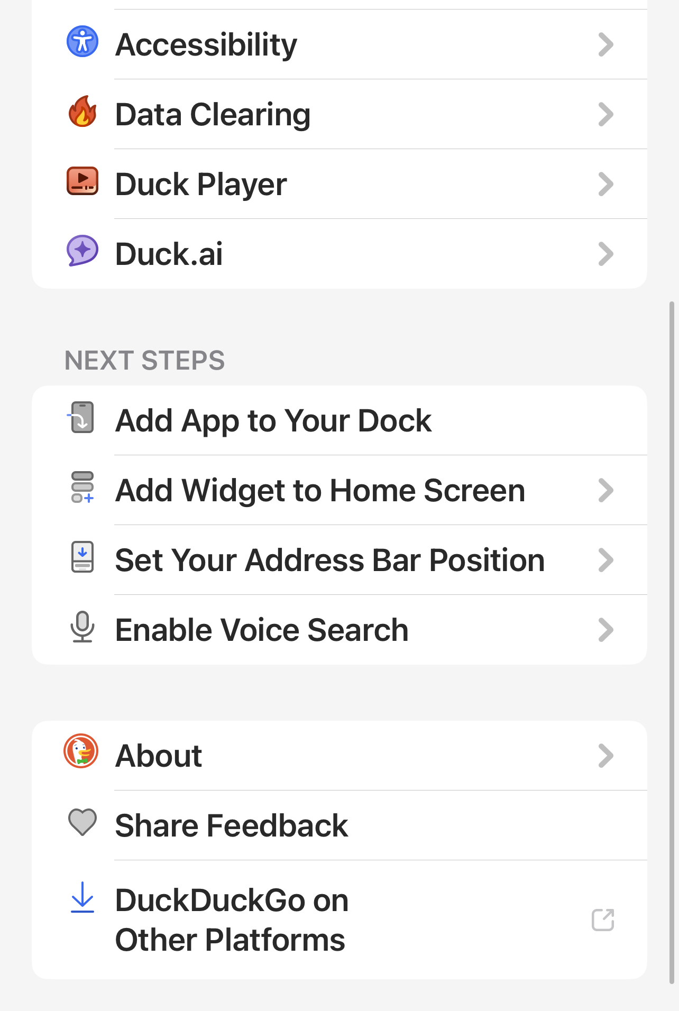Tap the widget stack icon with plus sign
The image size is (679, 1011).
pos(82,487)
